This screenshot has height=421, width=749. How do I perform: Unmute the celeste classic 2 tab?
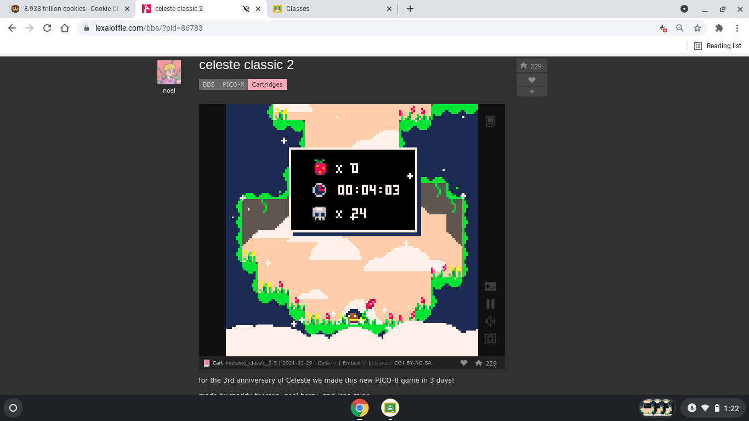coord(246,9)
